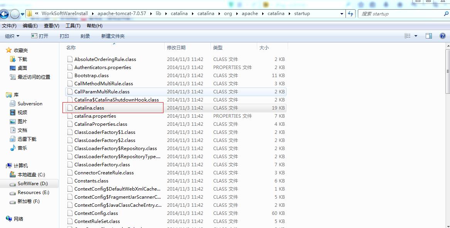The image size is (450, 228).
Task: Sort by the 修改日期 column header
Action: [x=176, y=47]
